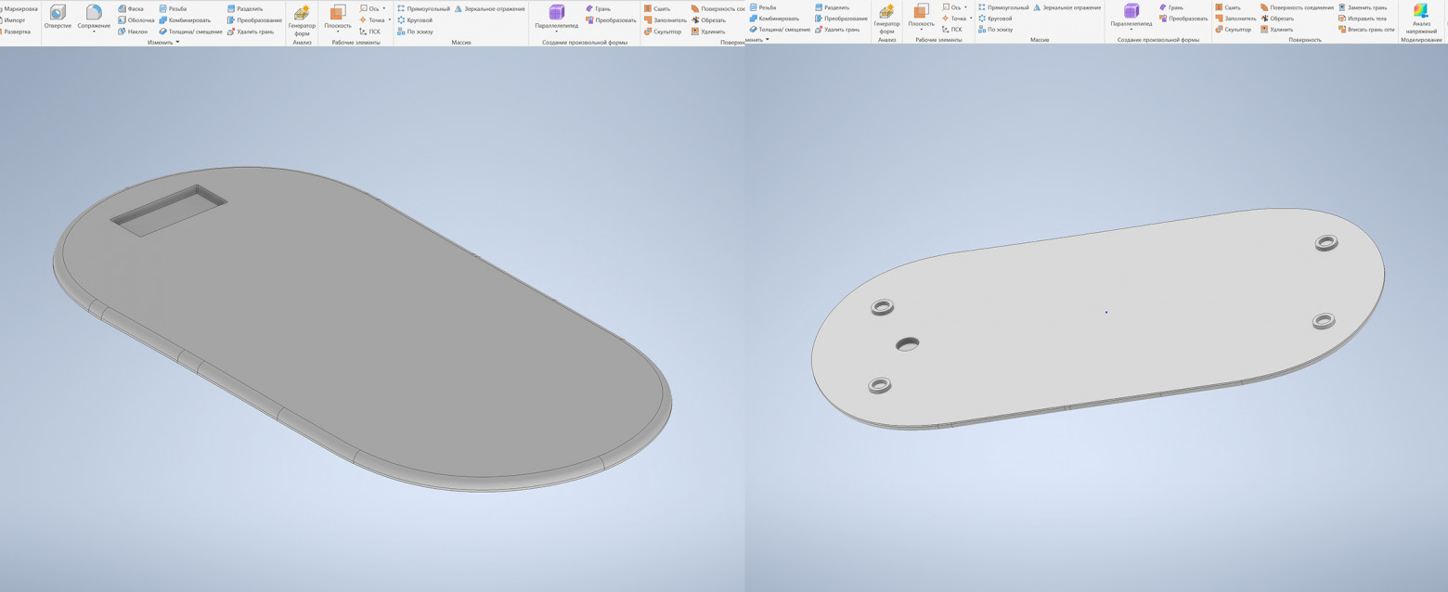Select the Исправить тела (Repair Bodies) tool
Viewport: 1448px width, 592px height.
point(1362,19)
